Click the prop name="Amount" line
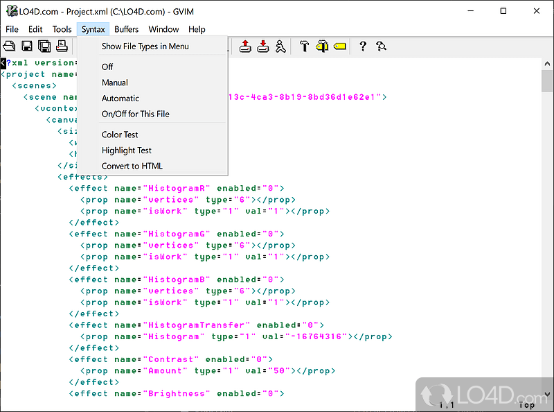The width and height of the screenshot is (554, 412). point(208,371)
